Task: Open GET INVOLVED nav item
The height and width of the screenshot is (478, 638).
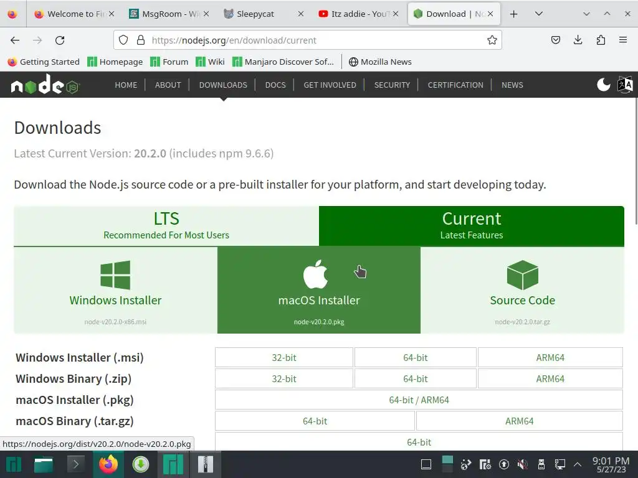Action: [330, 85]
